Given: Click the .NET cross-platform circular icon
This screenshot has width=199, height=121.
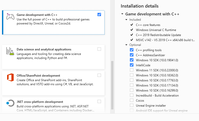Looking at the screenshot, I should [10, 103].
